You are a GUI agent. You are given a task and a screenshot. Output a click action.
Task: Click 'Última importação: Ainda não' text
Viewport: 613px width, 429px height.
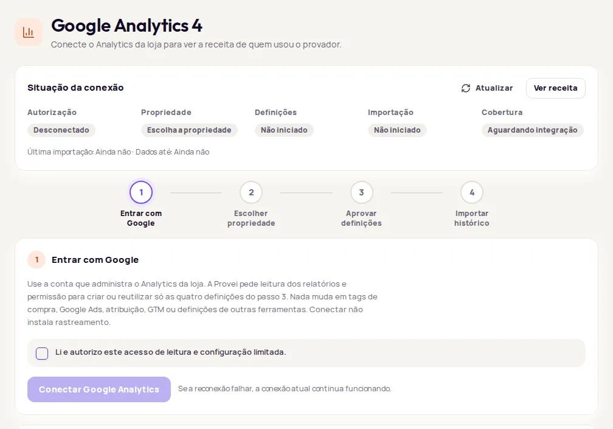pos(79,152)
